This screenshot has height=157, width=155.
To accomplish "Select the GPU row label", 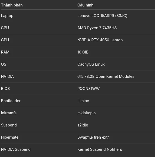I will (x=5, y=40).
